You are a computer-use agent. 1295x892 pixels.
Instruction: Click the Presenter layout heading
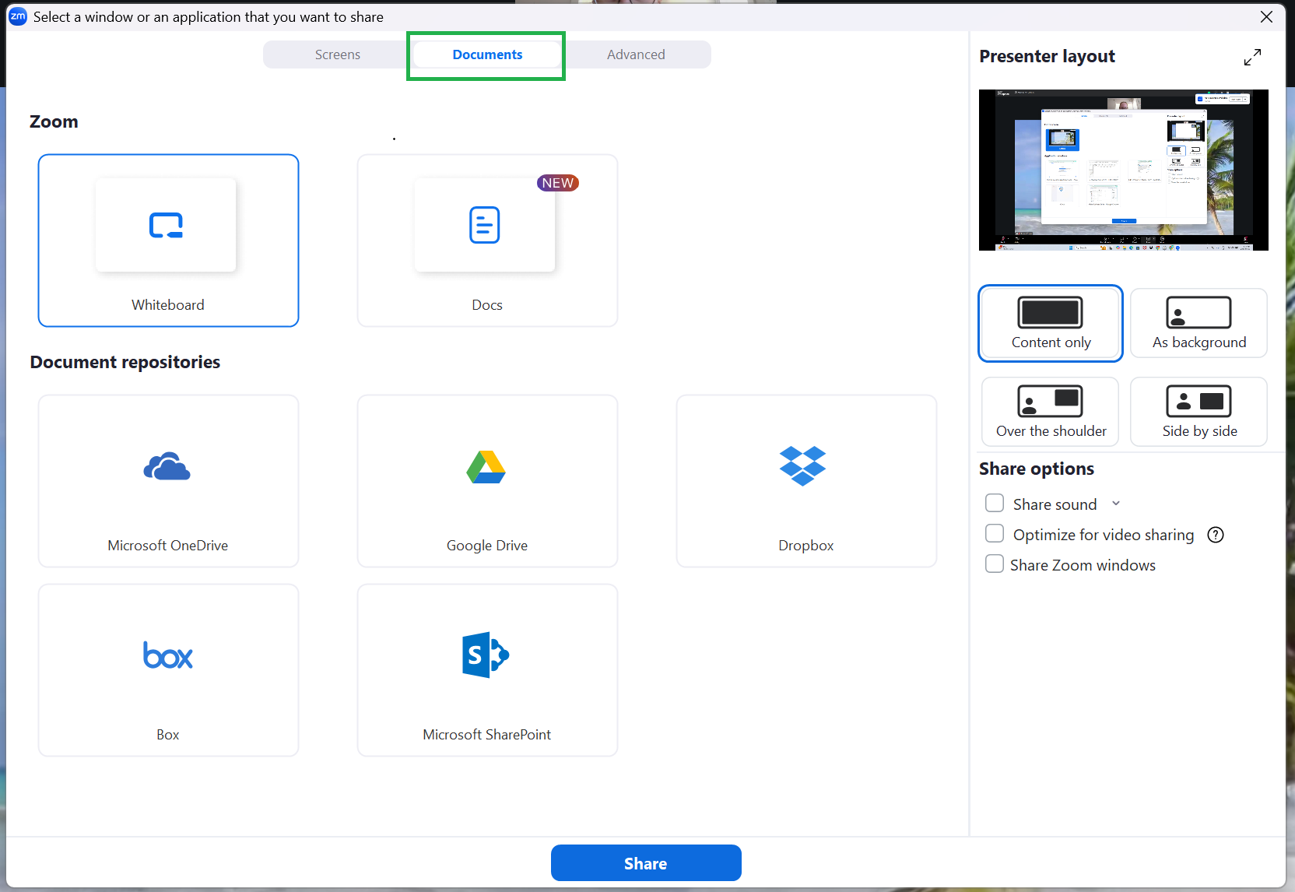coord(1047,56)
